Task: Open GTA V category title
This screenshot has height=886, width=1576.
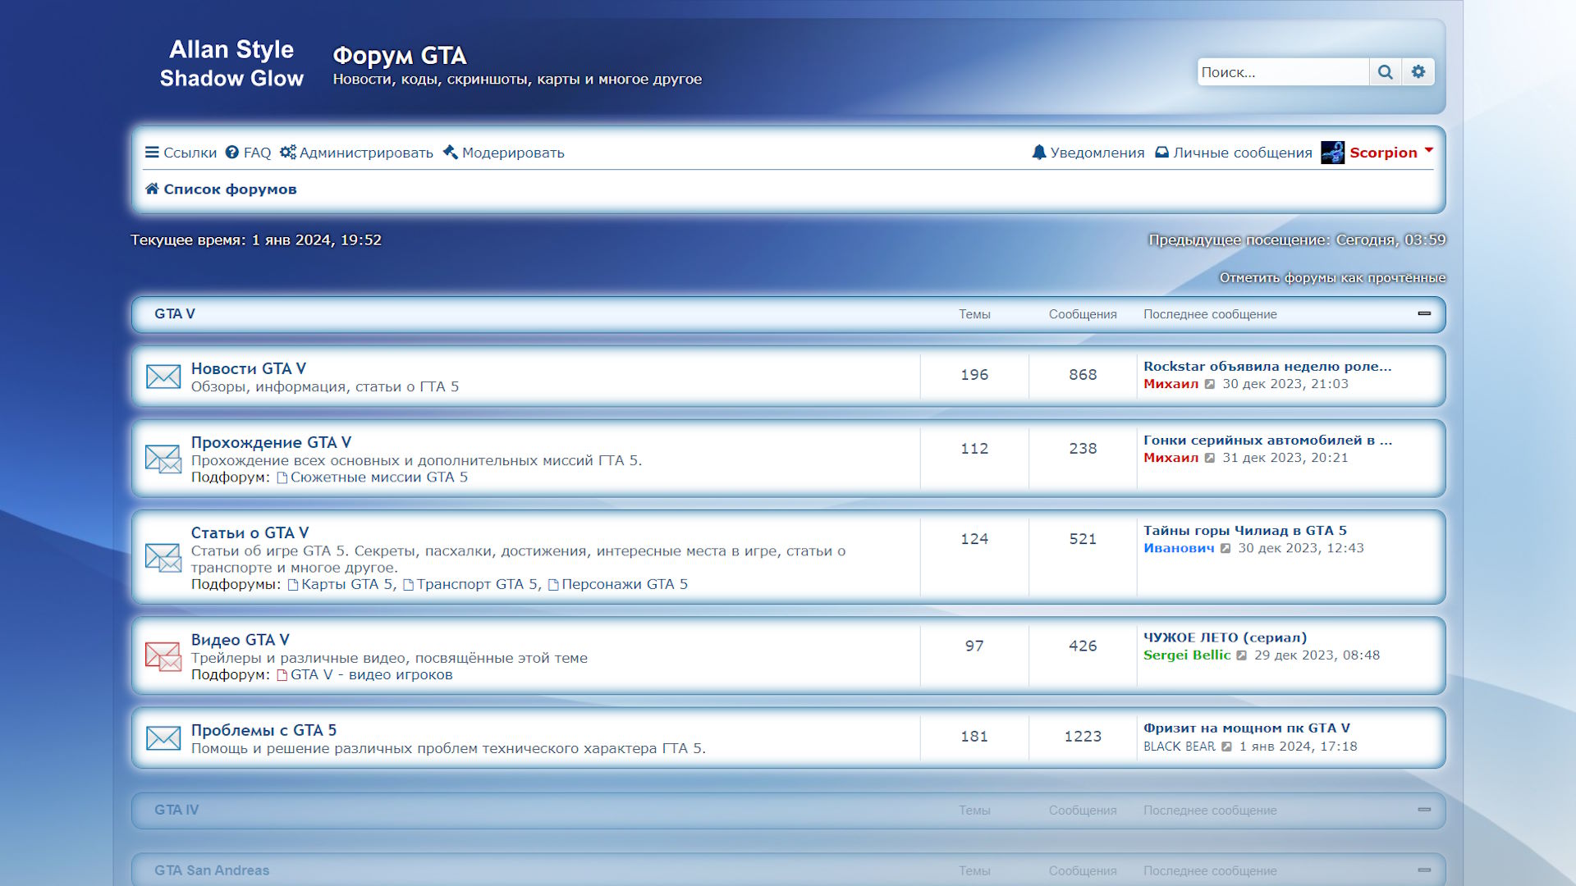Action: coord(175,314)
